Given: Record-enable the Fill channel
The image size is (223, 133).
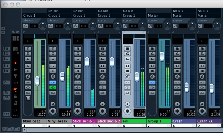Looking at the screenshot, I should point(127,111).
